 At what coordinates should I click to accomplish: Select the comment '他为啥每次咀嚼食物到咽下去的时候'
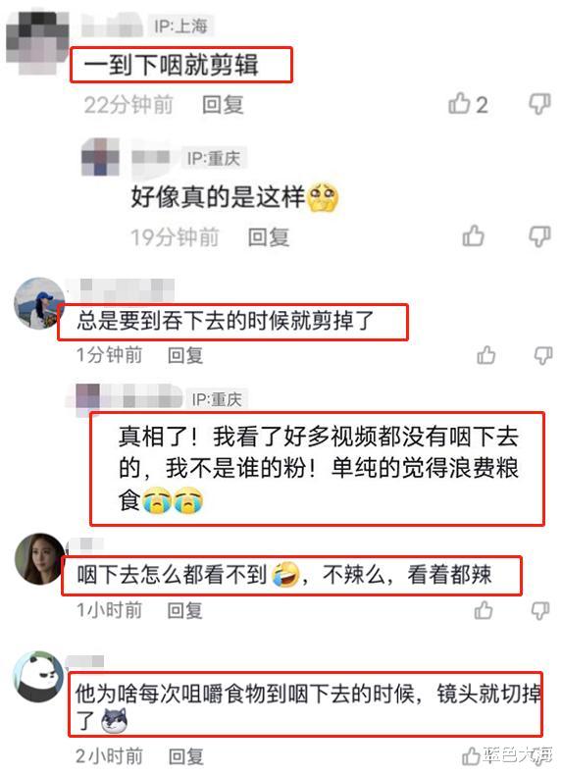[244, 694]
